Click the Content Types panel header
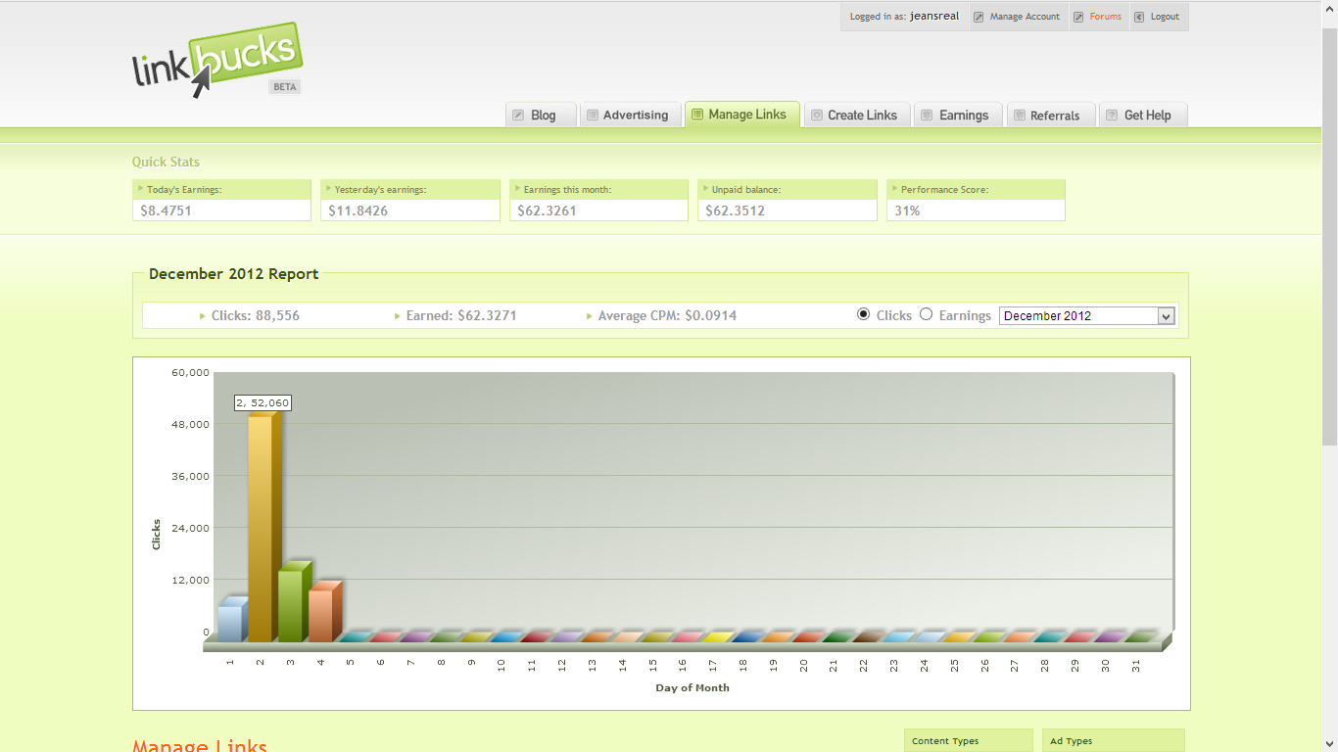This screenshot has width=1338, height=752. click(968, 740)
